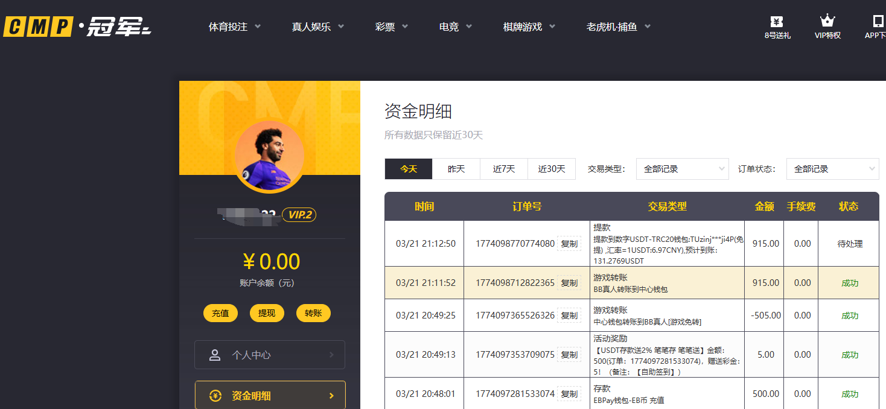The height and width of the screenshot is (409, 886).
Task: Open the user avatar photo
Action: pyautogui.click(x=269, y=156)
